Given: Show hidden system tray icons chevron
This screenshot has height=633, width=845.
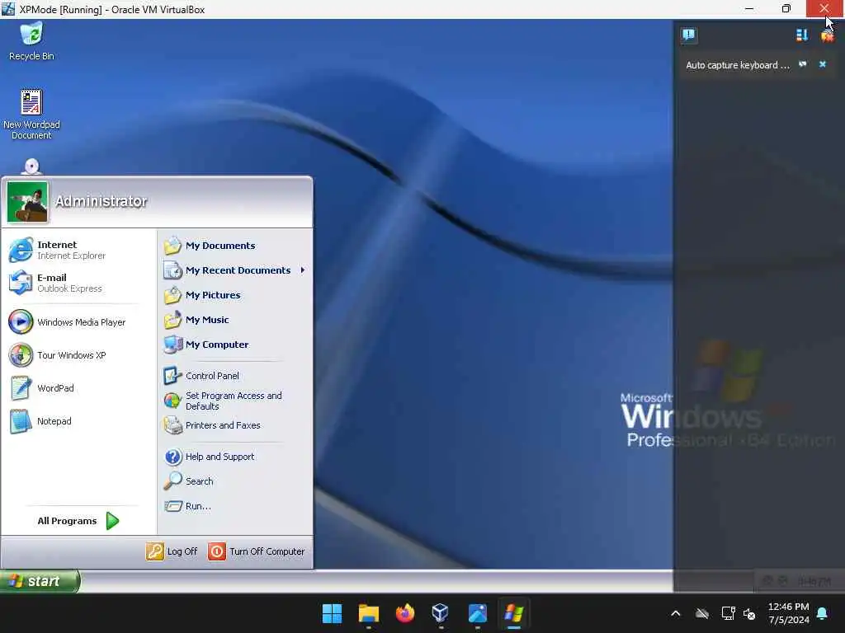Looking at the screenshot, I should point(676,613).
